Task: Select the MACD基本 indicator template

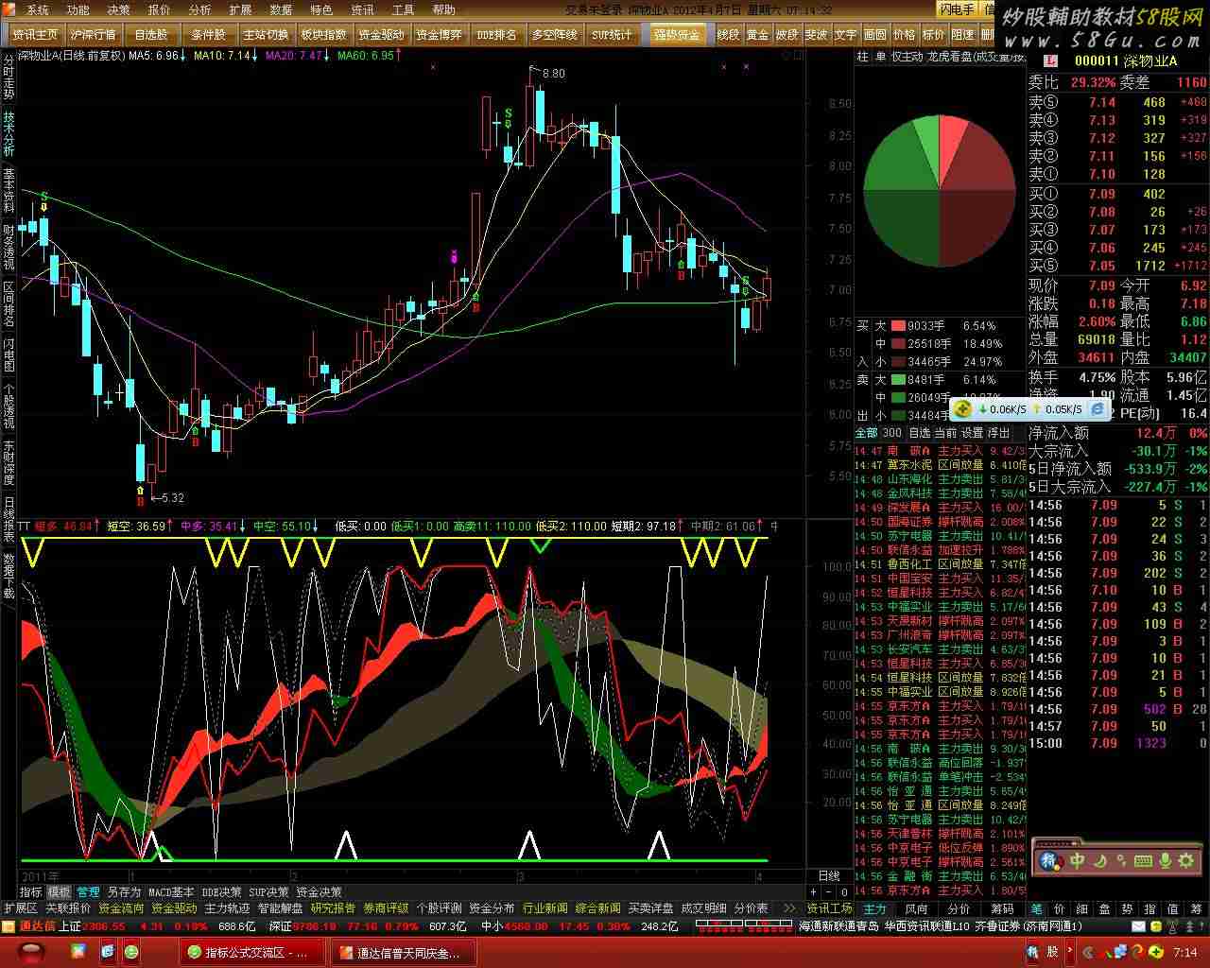Action: tap(171, 891)
